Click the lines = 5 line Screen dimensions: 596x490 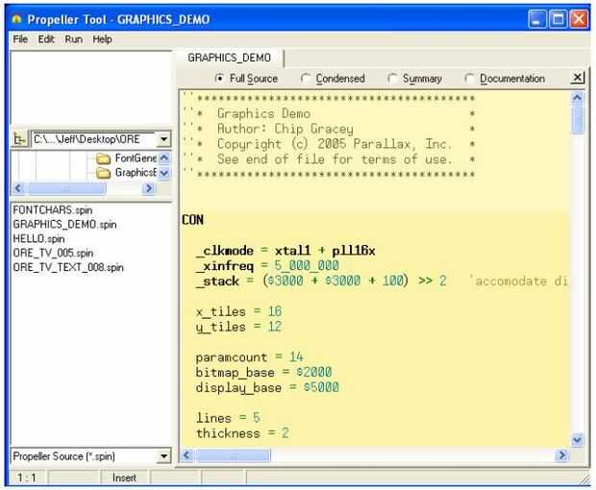click(x=228, y=418)
